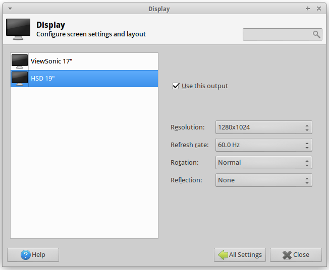
Task: Open the window menu arrow in title bar
Action: [x=10, y=9]
